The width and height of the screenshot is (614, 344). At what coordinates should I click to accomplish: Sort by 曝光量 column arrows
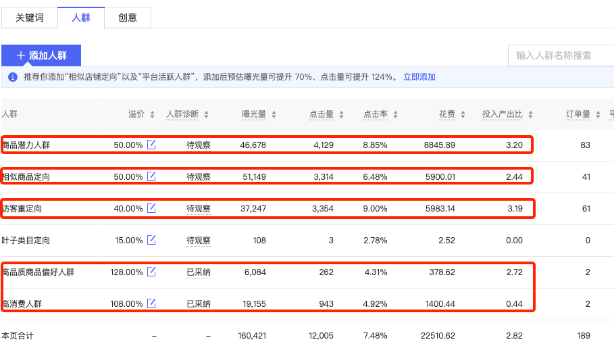point(274,114)
